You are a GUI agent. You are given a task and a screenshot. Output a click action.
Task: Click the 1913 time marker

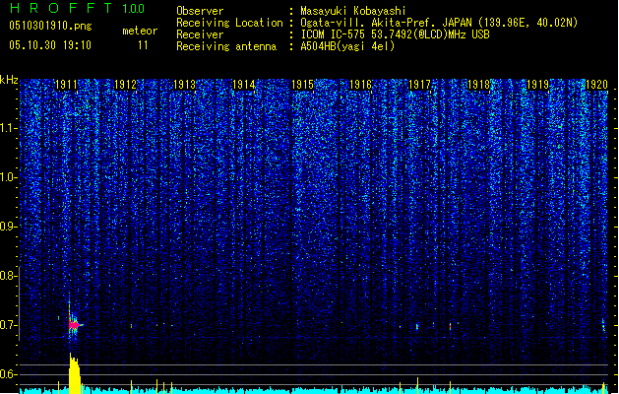click(x=184, y=85)
